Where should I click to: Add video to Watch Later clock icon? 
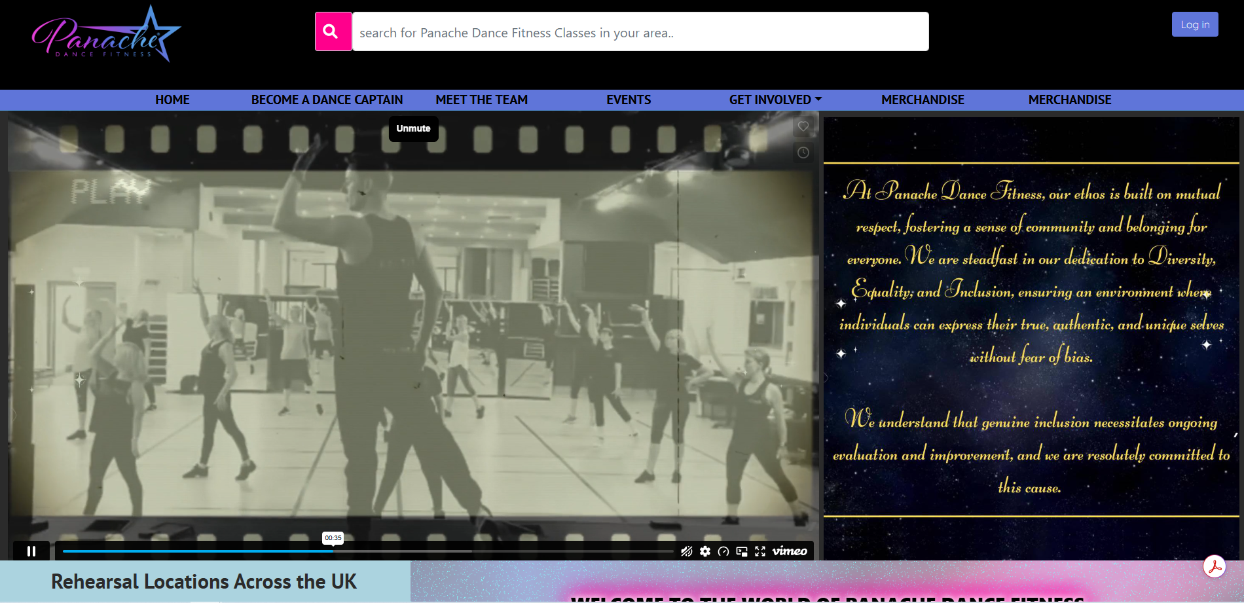click(x=803, y=153)
